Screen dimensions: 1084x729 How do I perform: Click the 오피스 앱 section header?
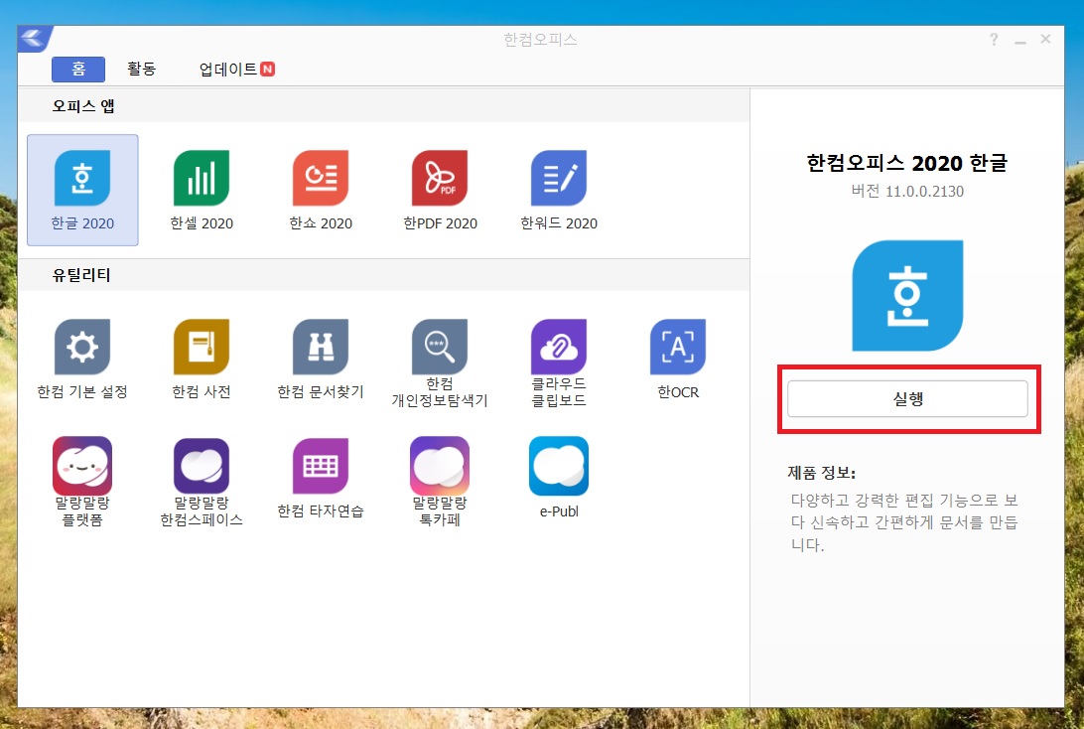coord(83,106)
